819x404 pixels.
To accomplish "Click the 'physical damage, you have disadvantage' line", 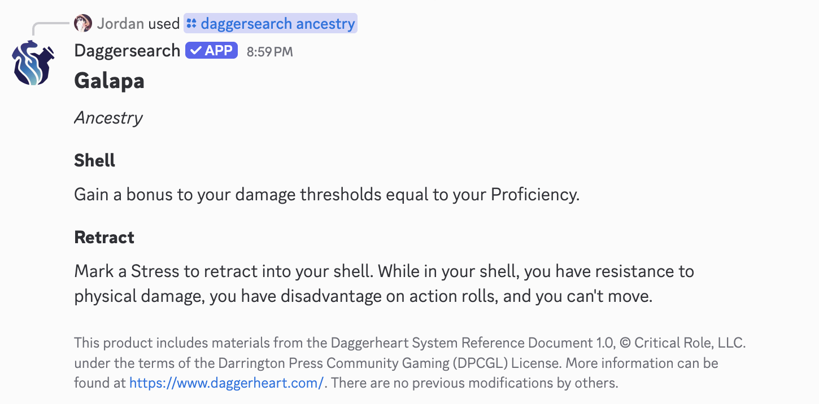I will pyautogui.click(x=363, y=297).
